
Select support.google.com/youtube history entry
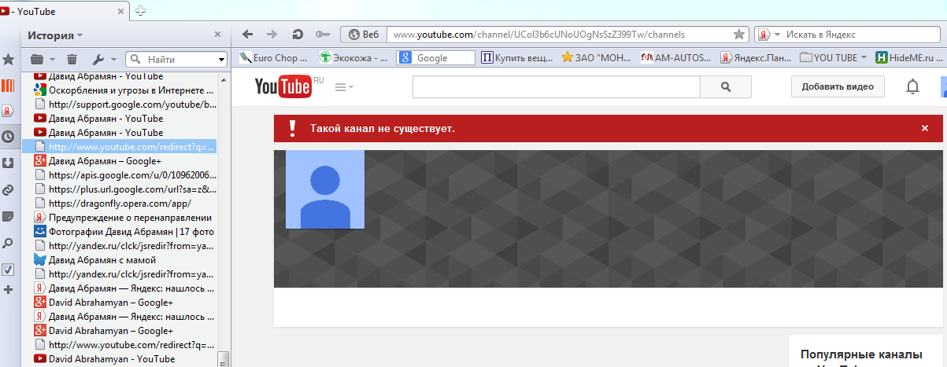(125, 105)
